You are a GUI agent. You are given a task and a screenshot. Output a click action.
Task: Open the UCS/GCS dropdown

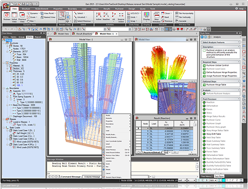coord(134,13)
